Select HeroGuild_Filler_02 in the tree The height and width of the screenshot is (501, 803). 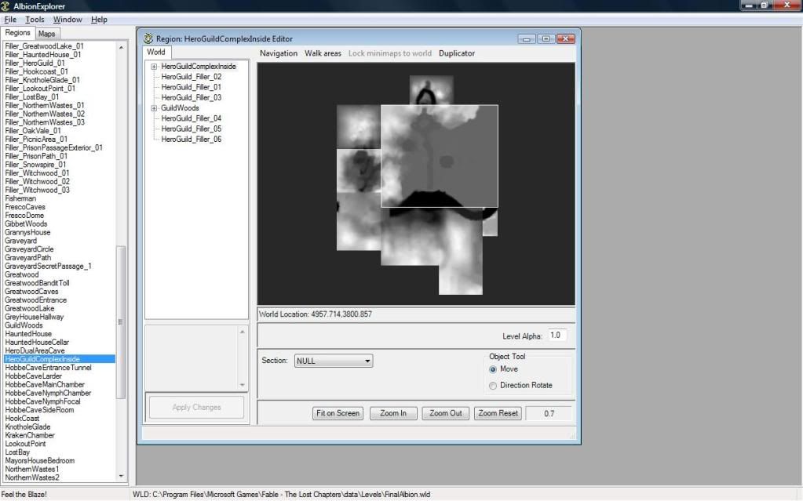[x=191, y=77]
